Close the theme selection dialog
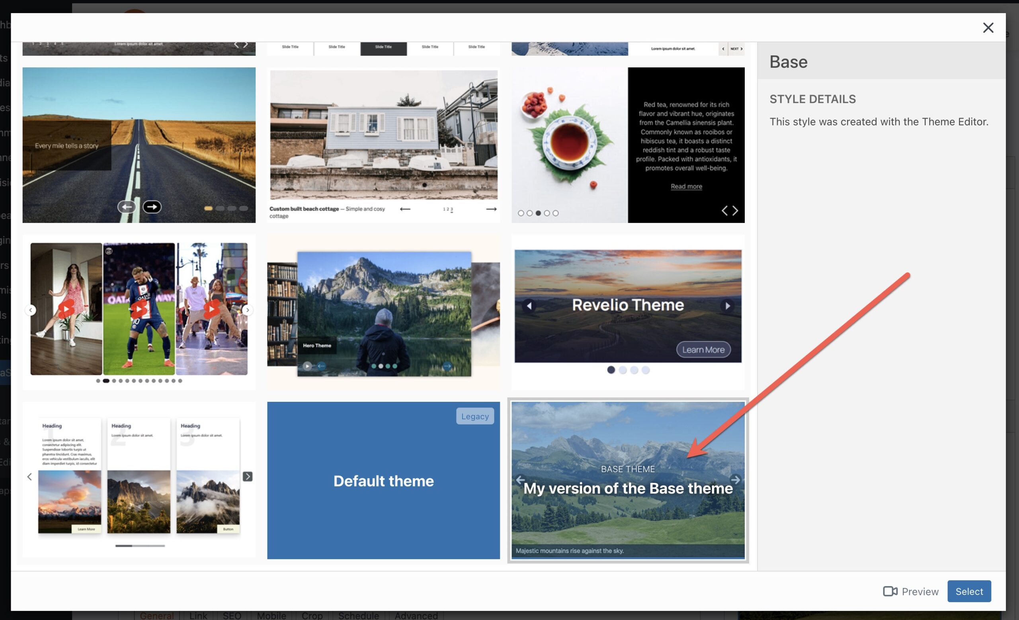The width and height of the screenshot is (1019, 620). click(988, 28)
